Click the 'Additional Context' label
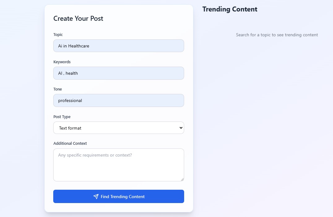The width and height of the screenshot is (333, 217). [x=70, y=144]
